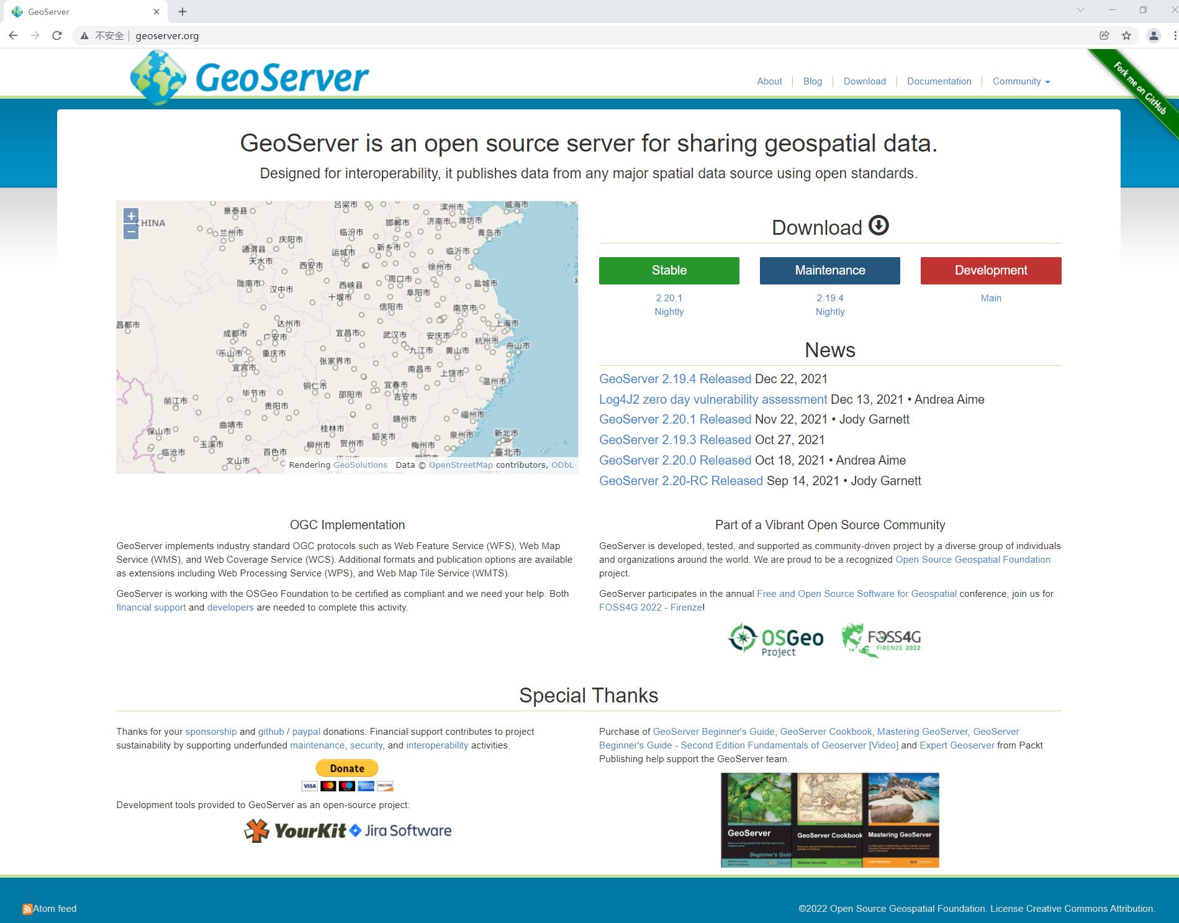Open Open Source Geospatial Foundation link
The image size is (1179, 923).
(973, 560)
